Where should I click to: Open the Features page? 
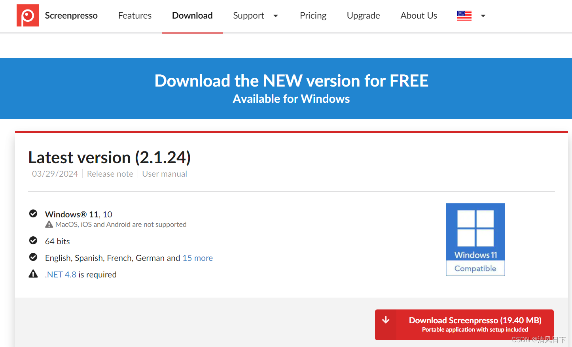[135, 15]
